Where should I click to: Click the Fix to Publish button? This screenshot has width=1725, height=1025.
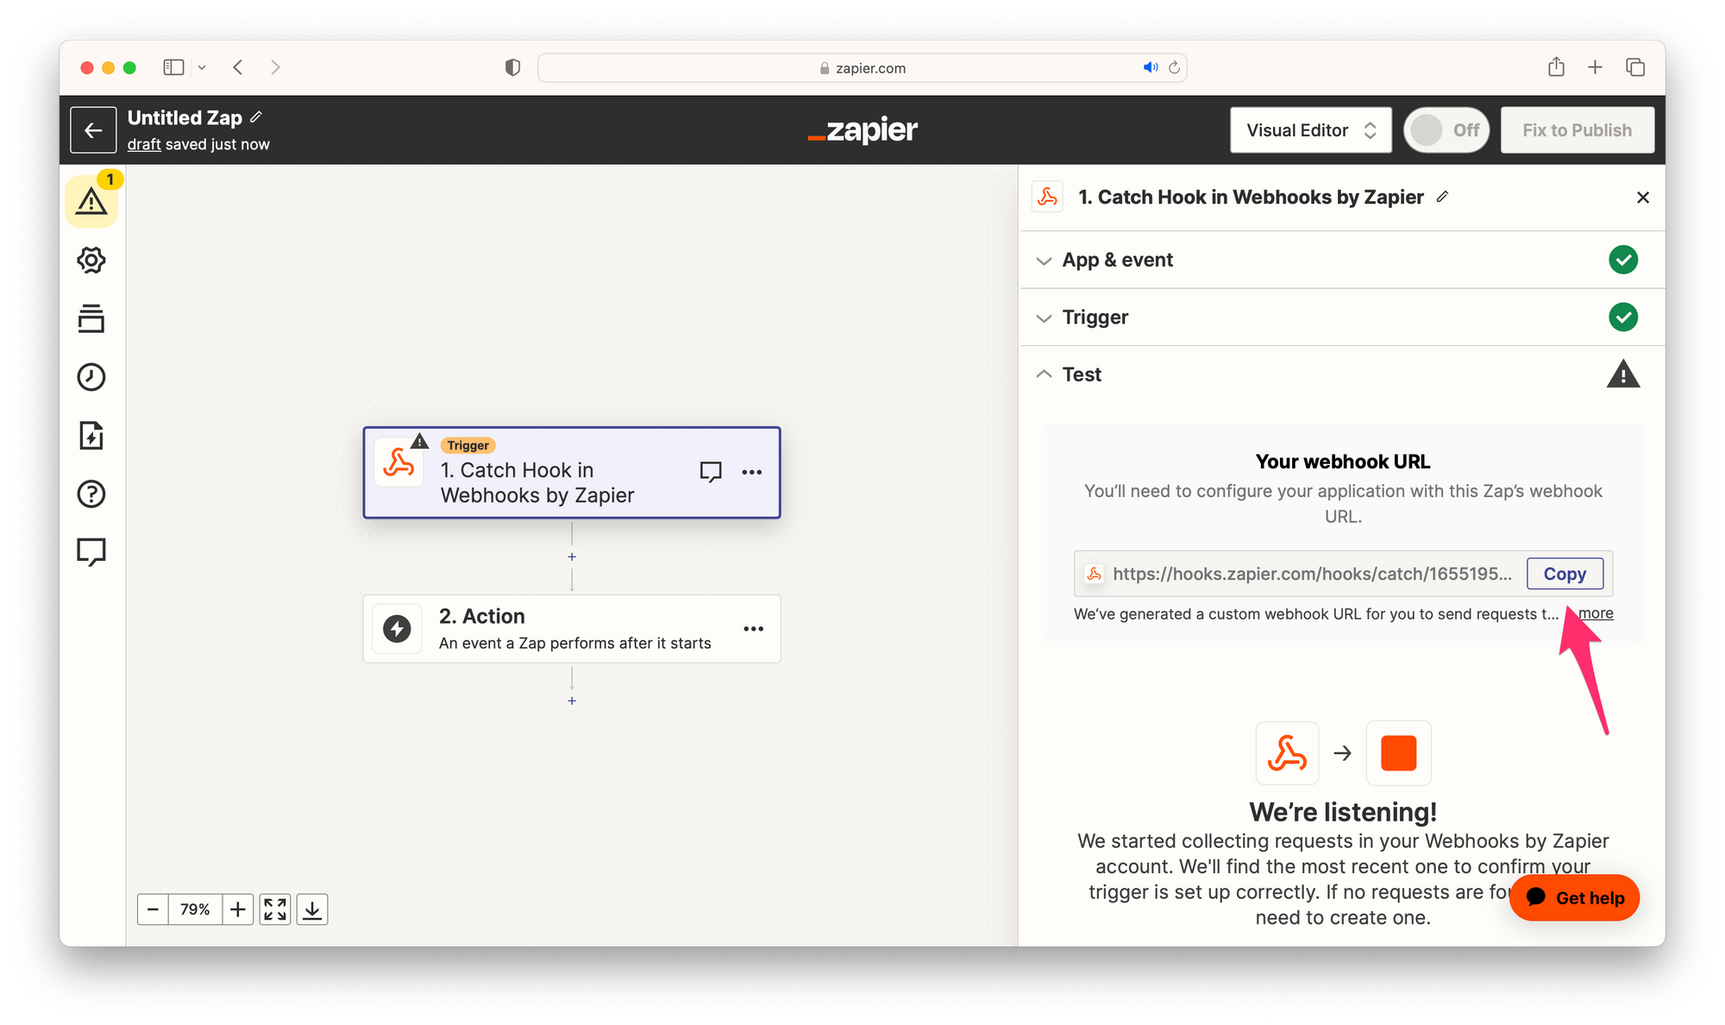(x=1578, y=130)
